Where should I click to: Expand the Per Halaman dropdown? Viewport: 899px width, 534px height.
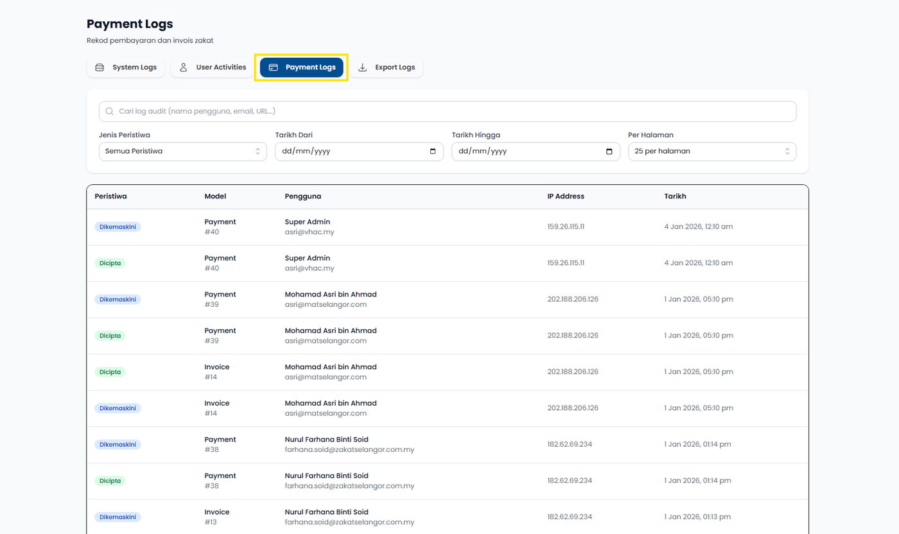[711, 151]
